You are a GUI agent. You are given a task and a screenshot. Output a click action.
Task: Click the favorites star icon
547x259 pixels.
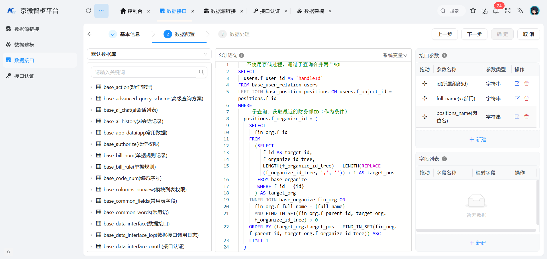click(x=473, y=11)
